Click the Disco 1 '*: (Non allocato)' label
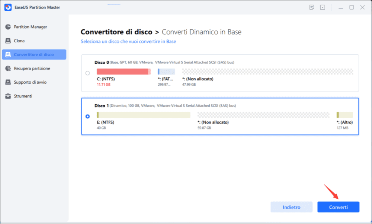 [213, 122]
